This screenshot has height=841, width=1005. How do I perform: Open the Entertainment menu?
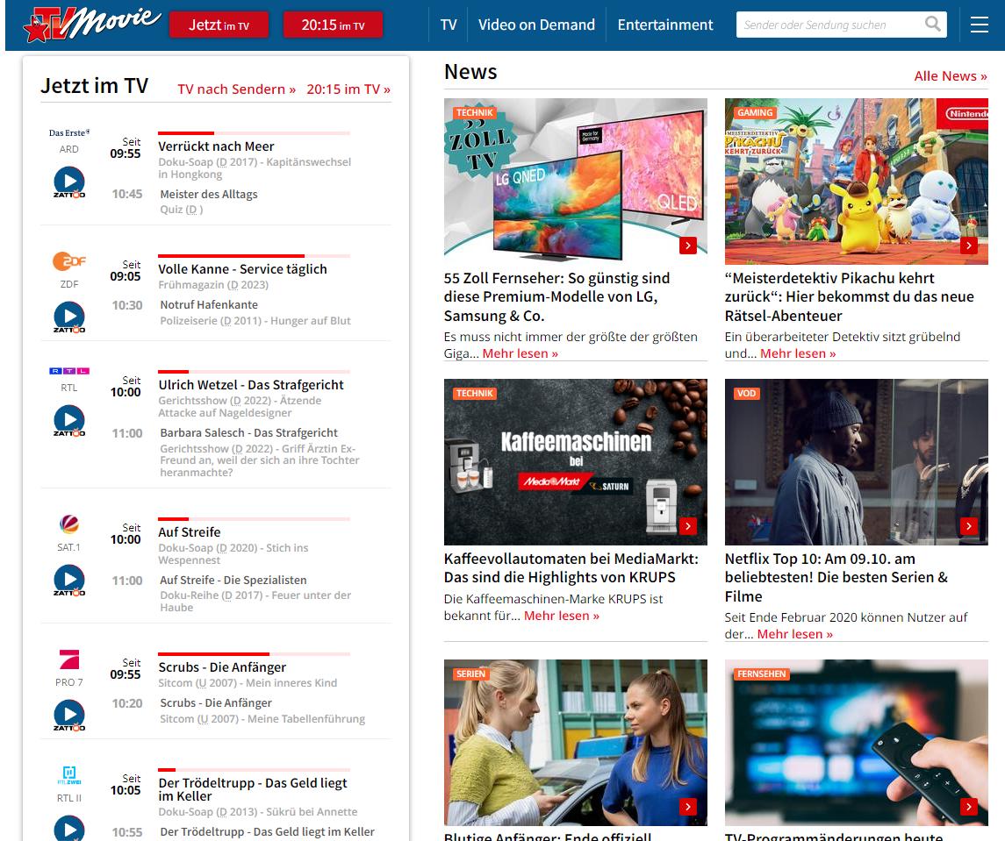[664, 25]
